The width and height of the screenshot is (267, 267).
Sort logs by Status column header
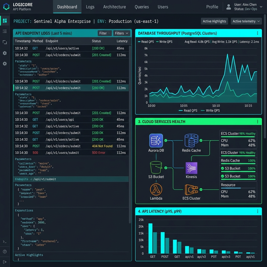[x=96, y=41]
